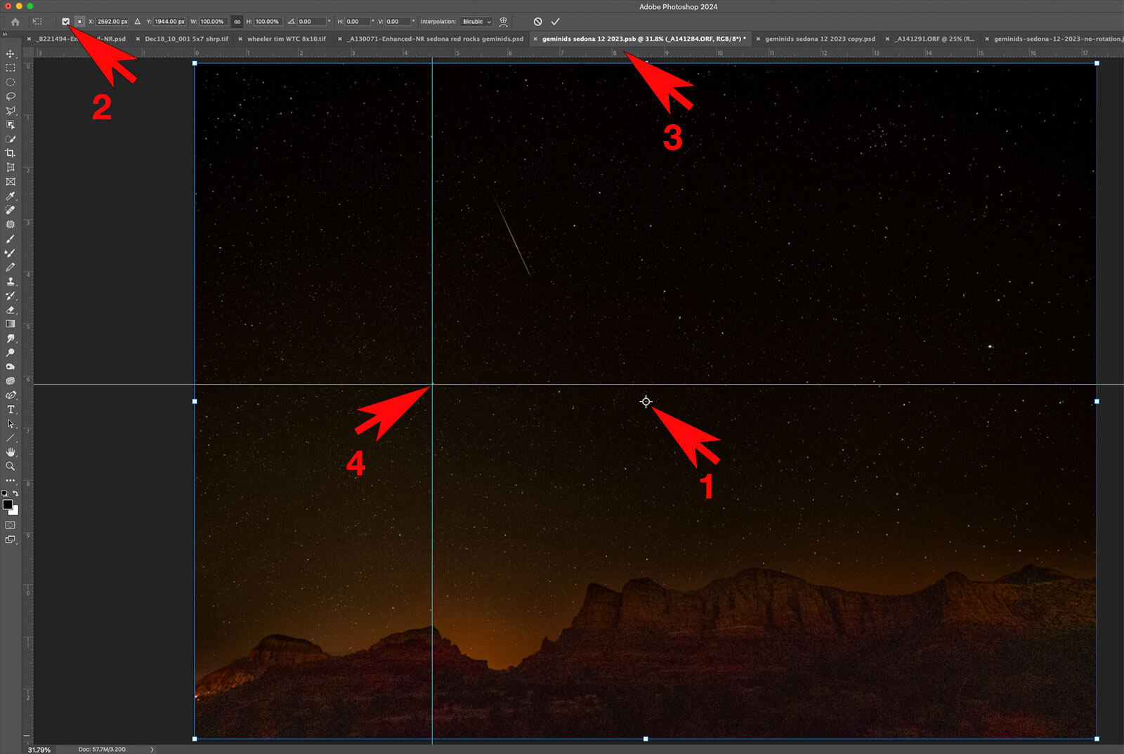Select the Move tool
This screenshot has height=754, width=1124.
(11, 53)
